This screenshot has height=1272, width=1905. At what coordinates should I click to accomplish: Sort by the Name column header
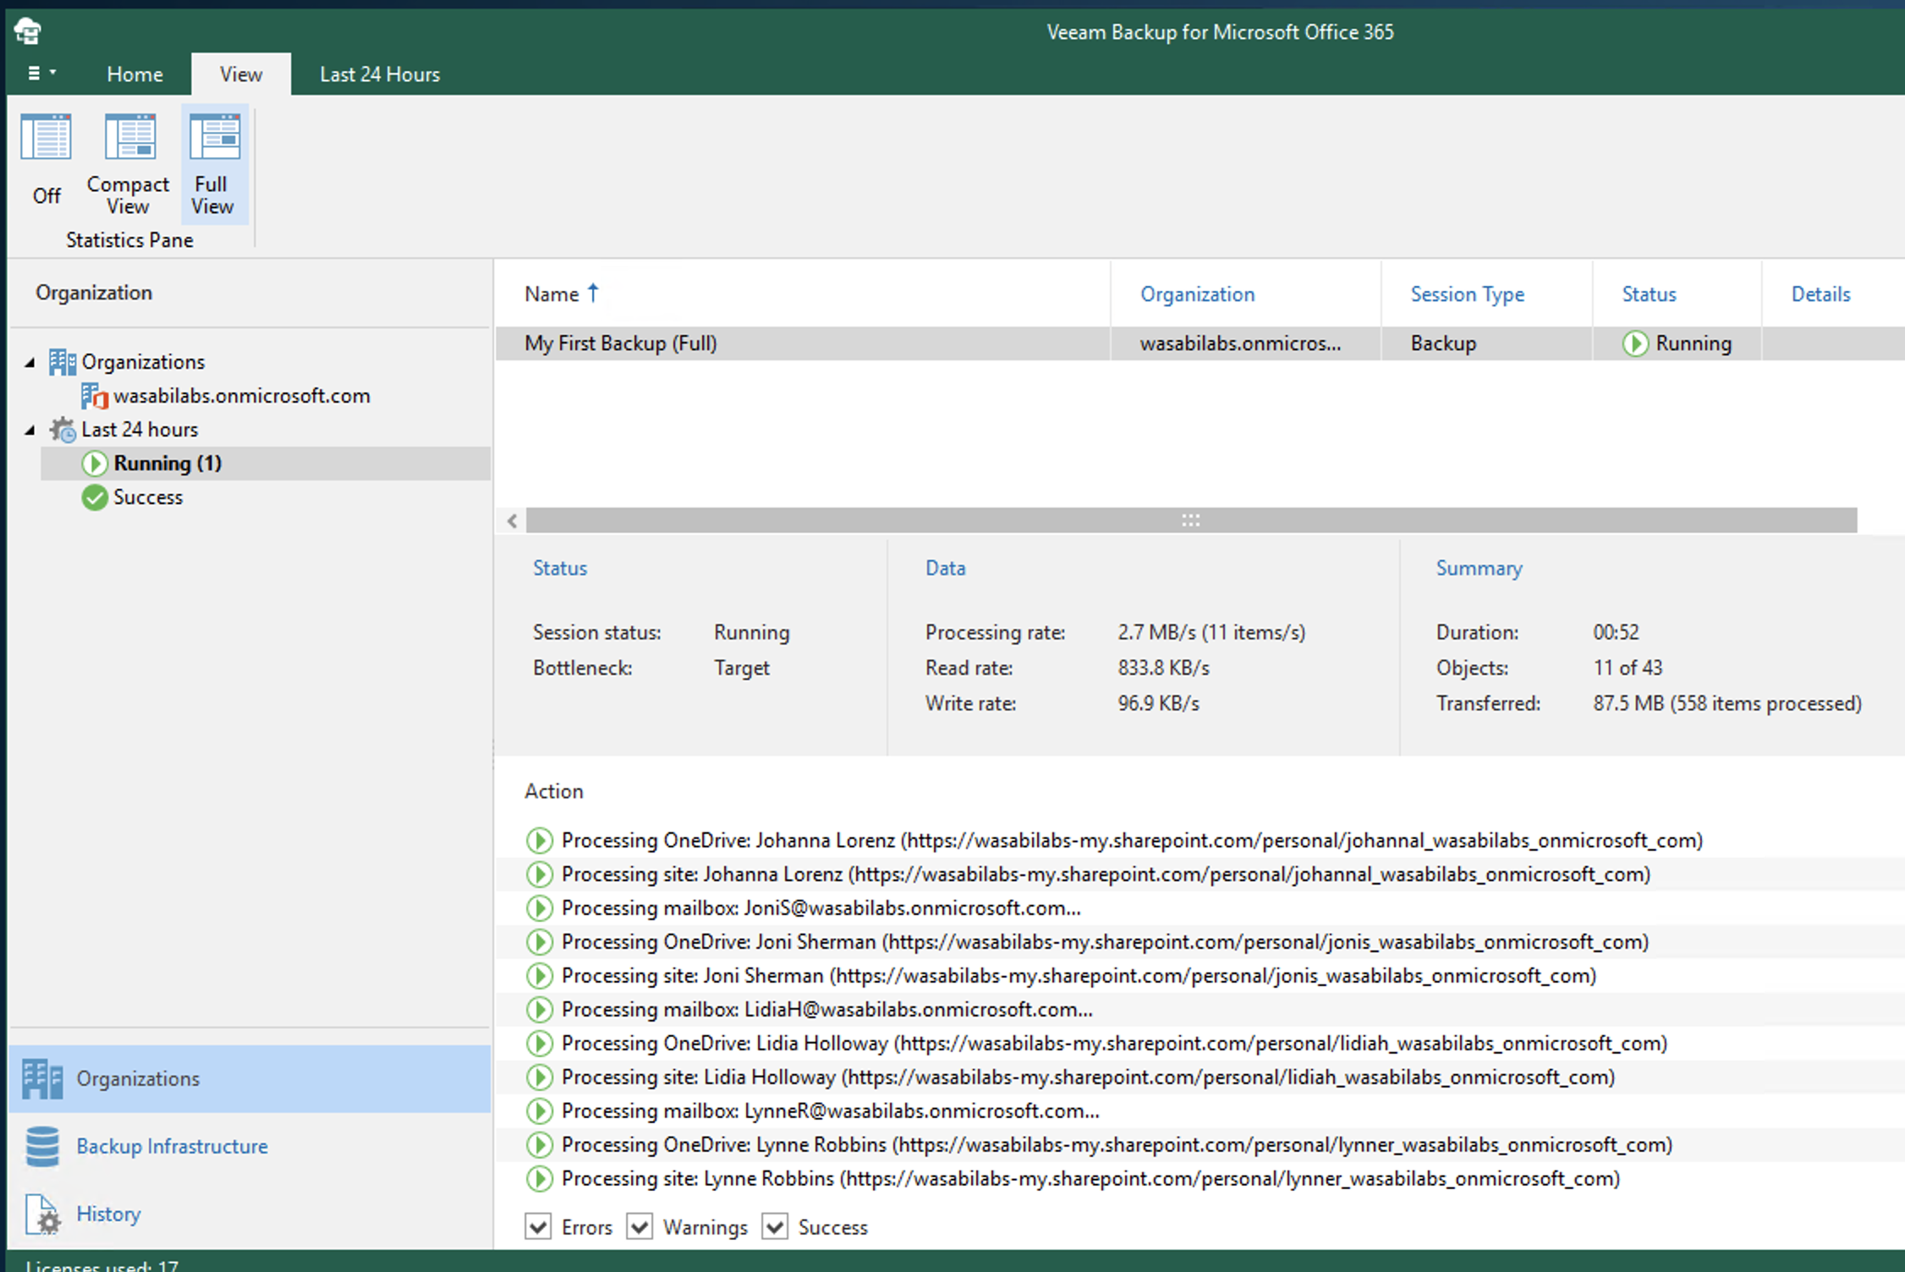(x=552, y=294)
